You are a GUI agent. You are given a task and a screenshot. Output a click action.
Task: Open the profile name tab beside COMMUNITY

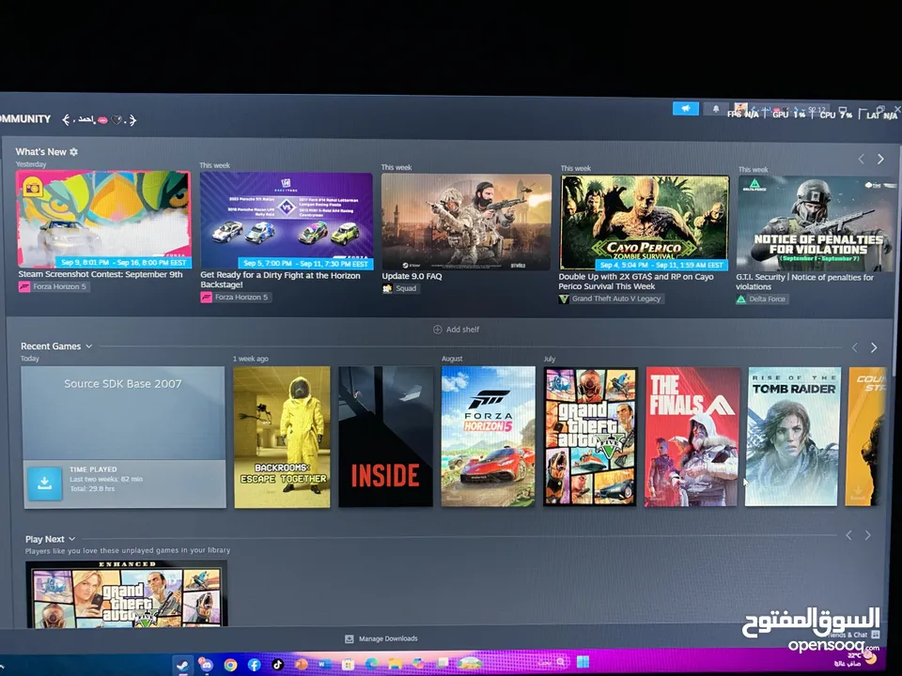coord(99,119)
